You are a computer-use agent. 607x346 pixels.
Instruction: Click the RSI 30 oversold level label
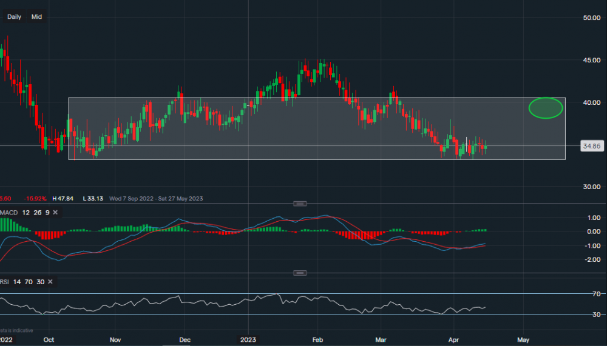click(596, 314)
